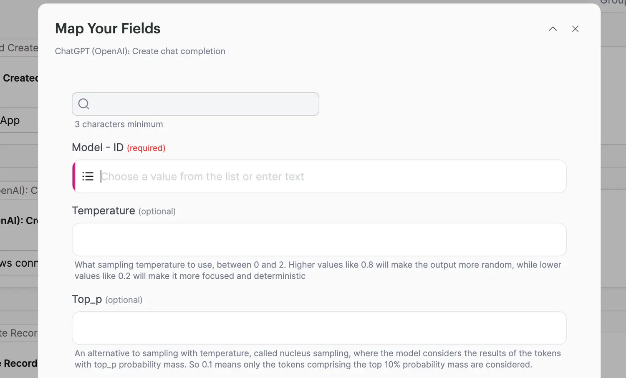The image size is (626, 378).
Task: Click the Top_p input field
Action: coord(319,328)
